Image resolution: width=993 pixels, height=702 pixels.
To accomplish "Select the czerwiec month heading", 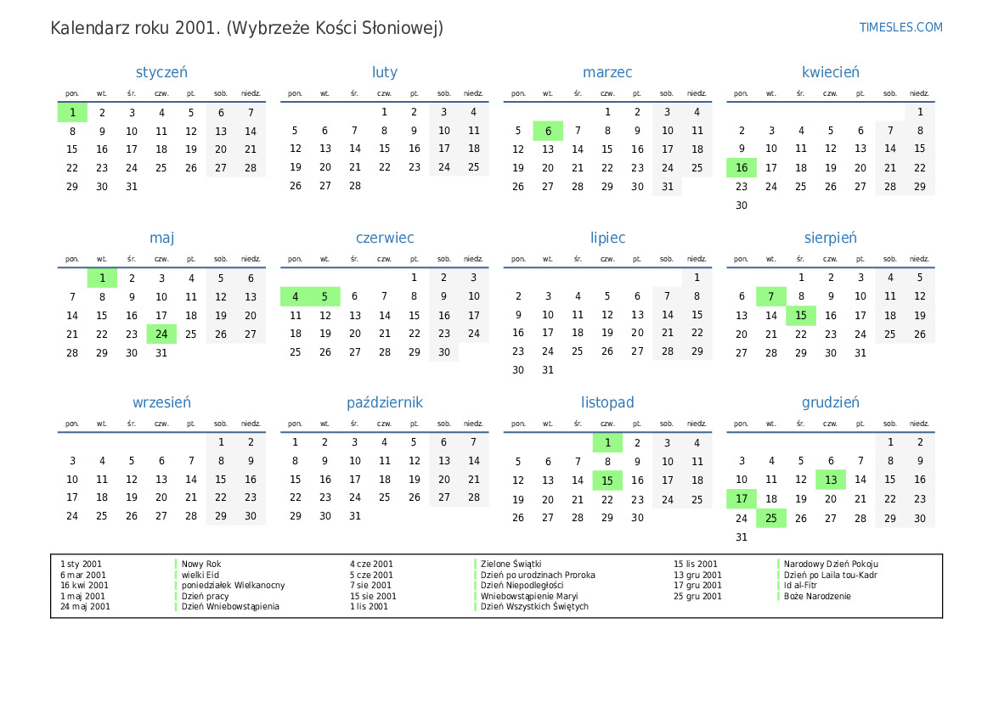I will click(384, 239).
